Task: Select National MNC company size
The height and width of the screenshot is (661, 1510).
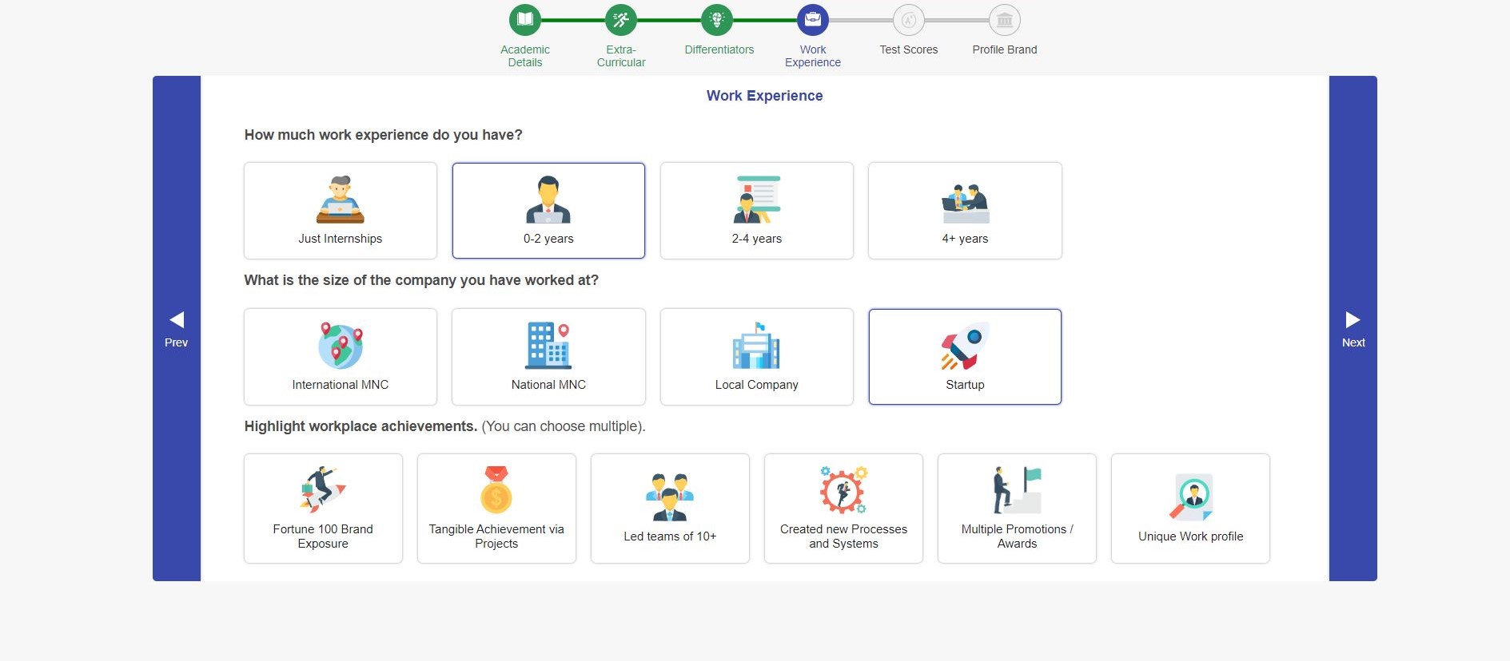Action: [548, 357]
